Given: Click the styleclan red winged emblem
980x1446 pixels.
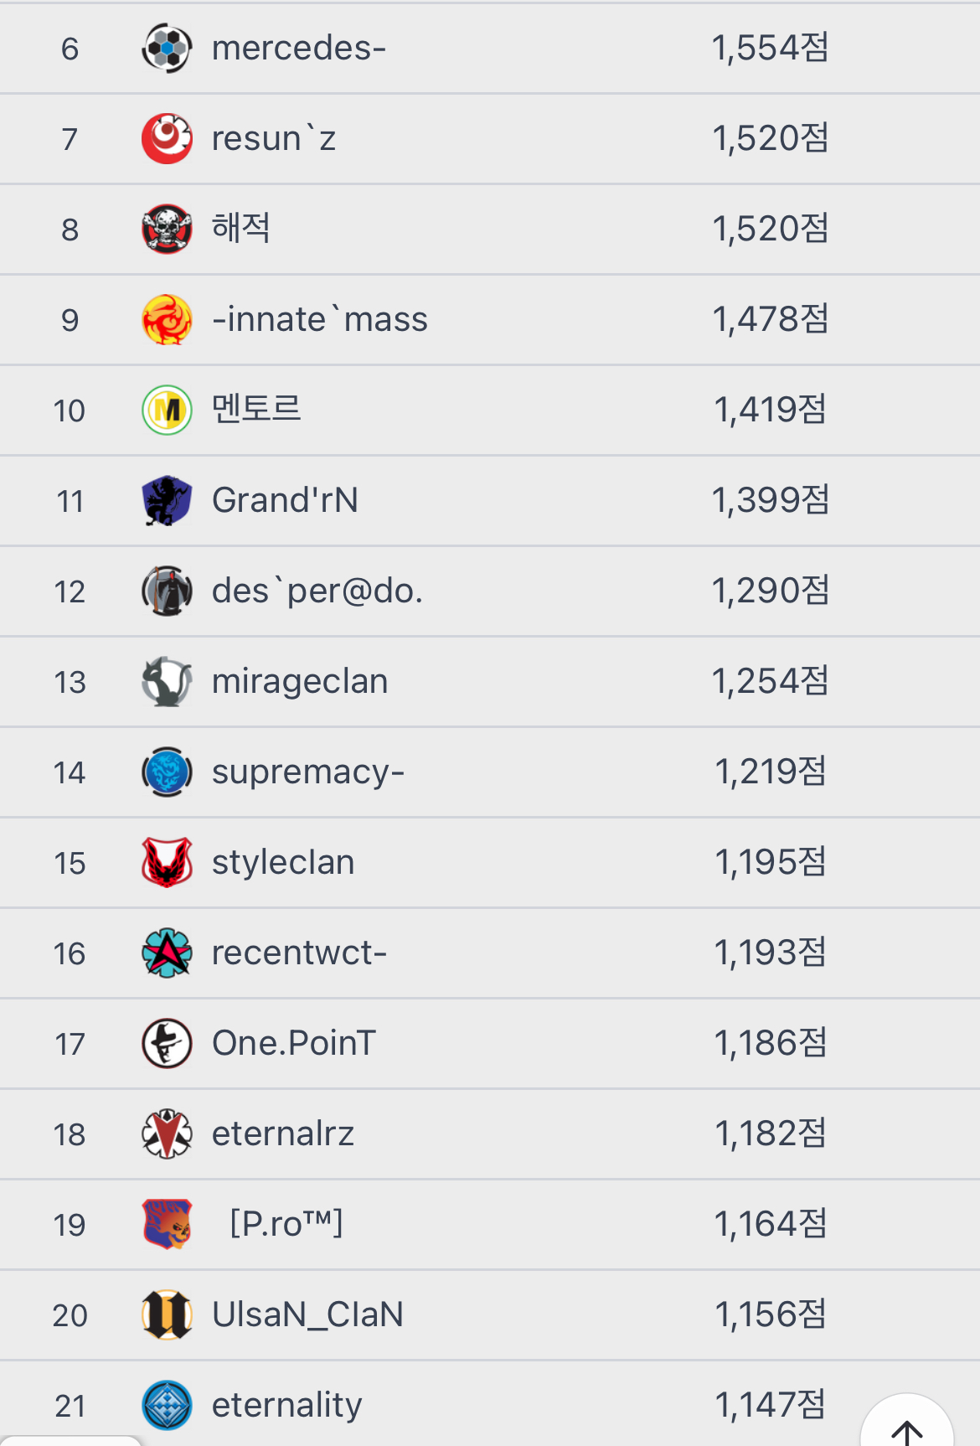Looking at the screenshot, I should [167, 862].
